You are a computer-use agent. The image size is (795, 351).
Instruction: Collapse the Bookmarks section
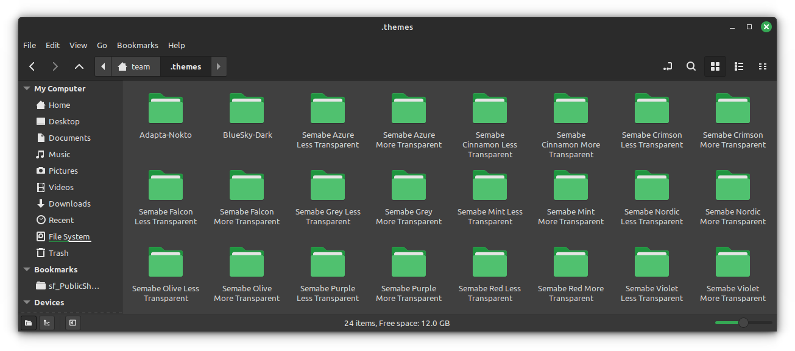point(26,269)
